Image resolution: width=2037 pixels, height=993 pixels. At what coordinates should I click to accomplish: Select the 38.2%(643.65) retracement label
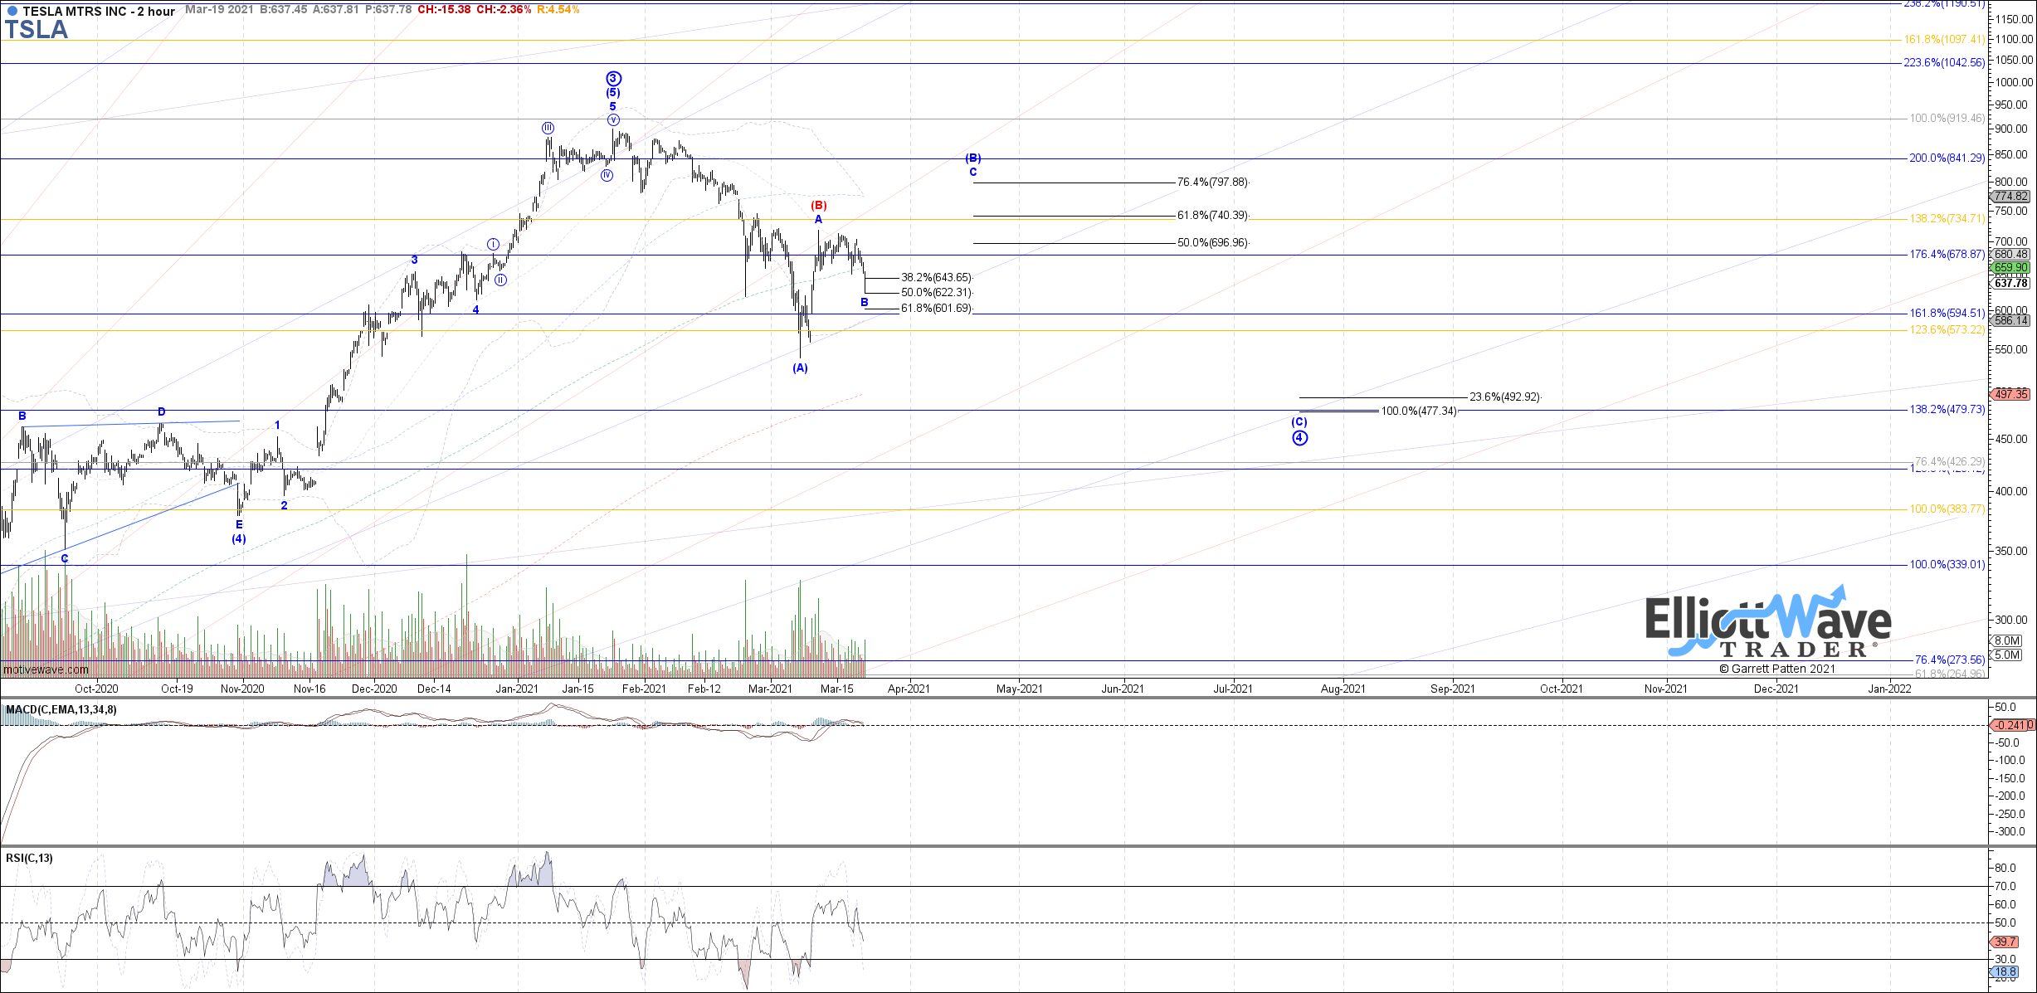[x=936, y=277]
